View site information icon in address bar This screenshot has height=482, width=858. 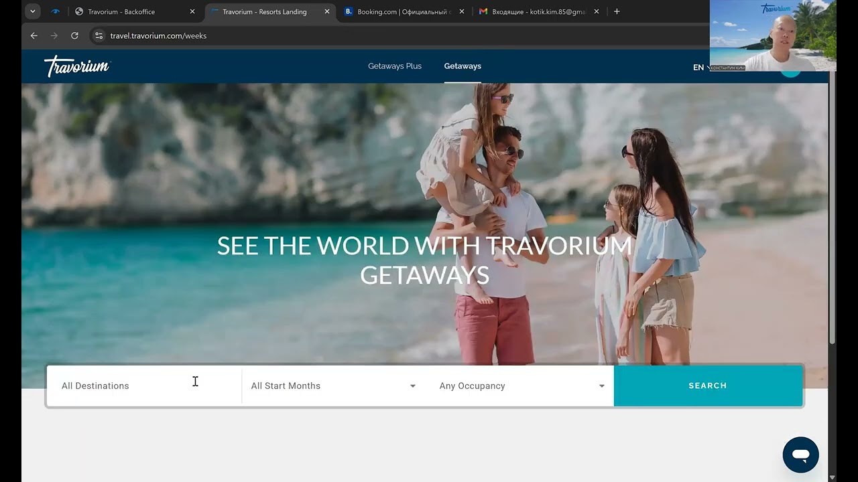(x=99, y=35)
